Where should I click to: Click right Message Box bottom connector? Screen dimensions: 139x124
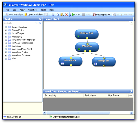[x=104, y=65]
